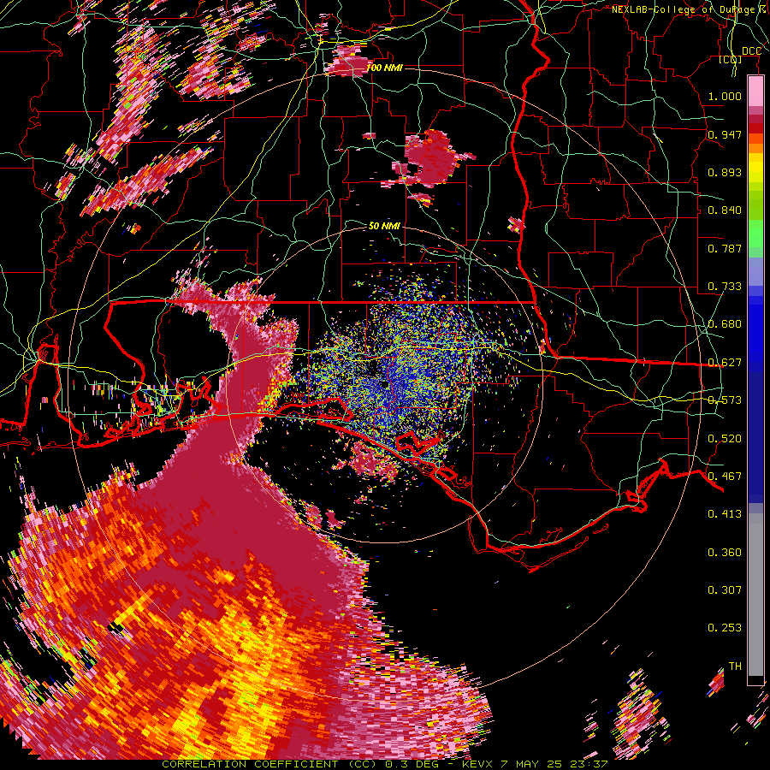Select the 0.733 scale value
The image size is (770, 770).
tap(725, 287)
